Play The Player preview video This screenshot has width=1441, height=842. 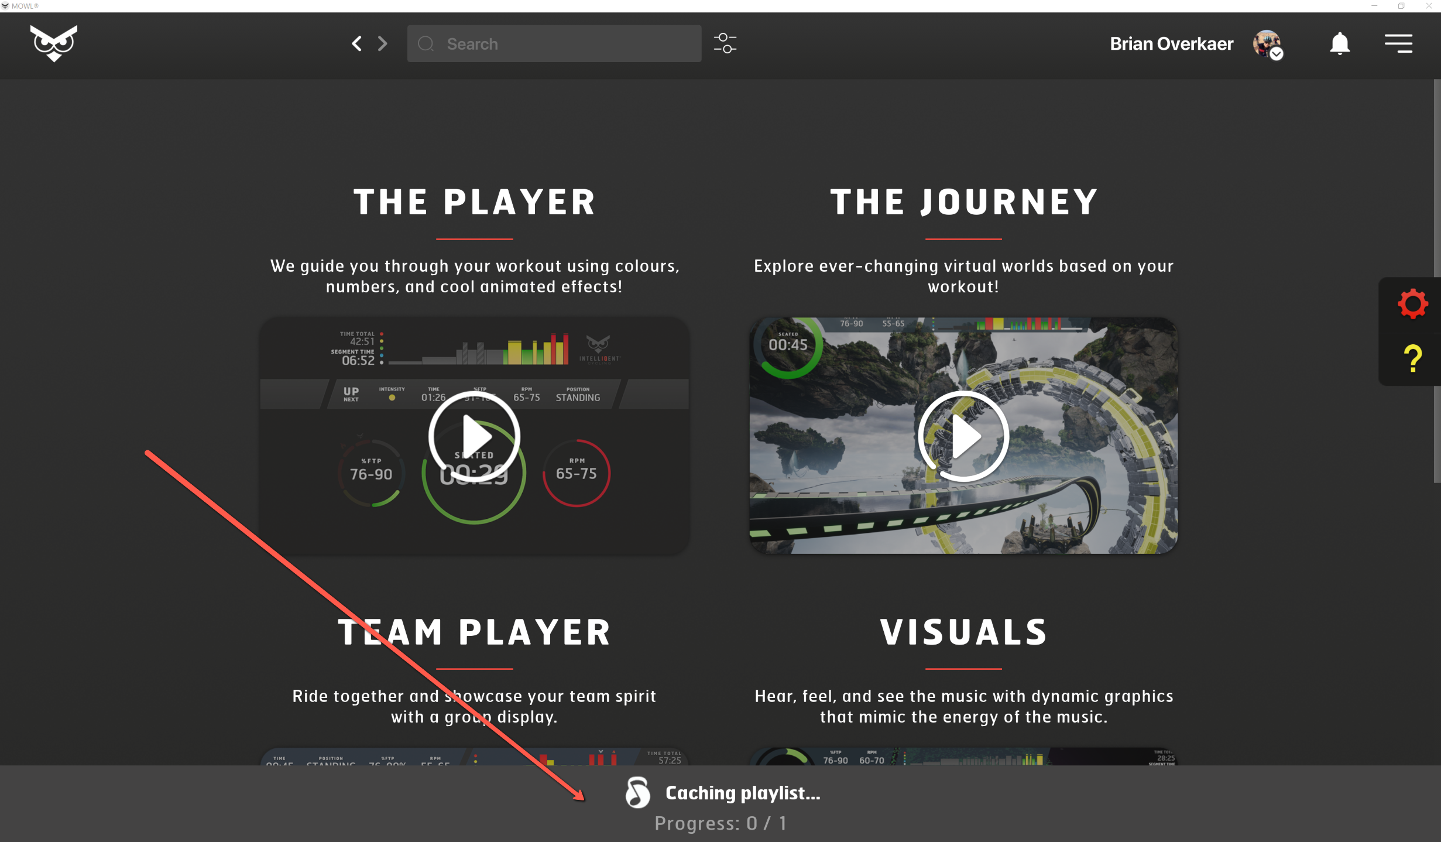[x=474, y=436]
